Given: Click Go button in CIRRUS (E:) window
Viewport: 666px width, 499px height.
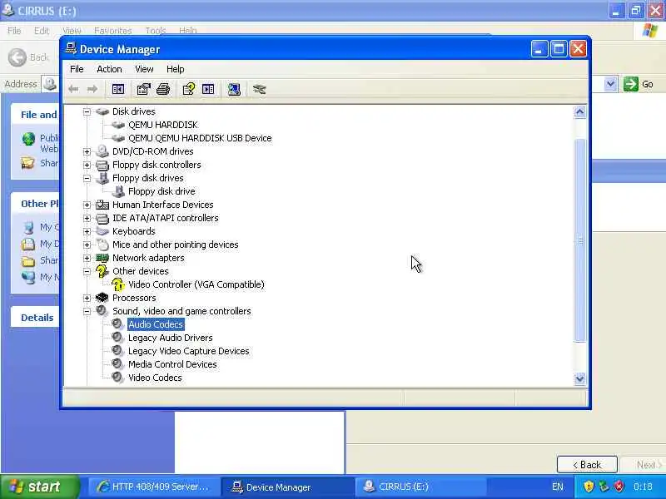Looking at the screenshot, I should (x=639, y=84).
